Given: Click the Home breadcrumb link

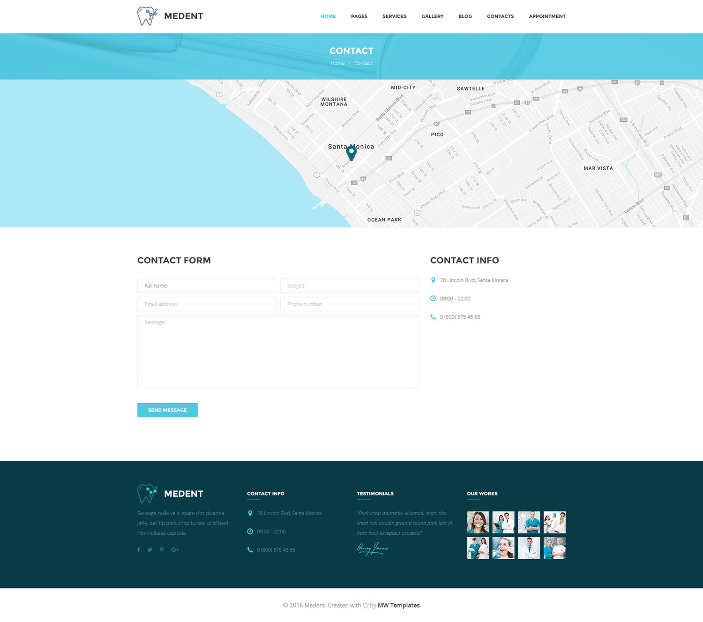Looking at the screenshot, I should pyautogui.click(x=337, y=63).
